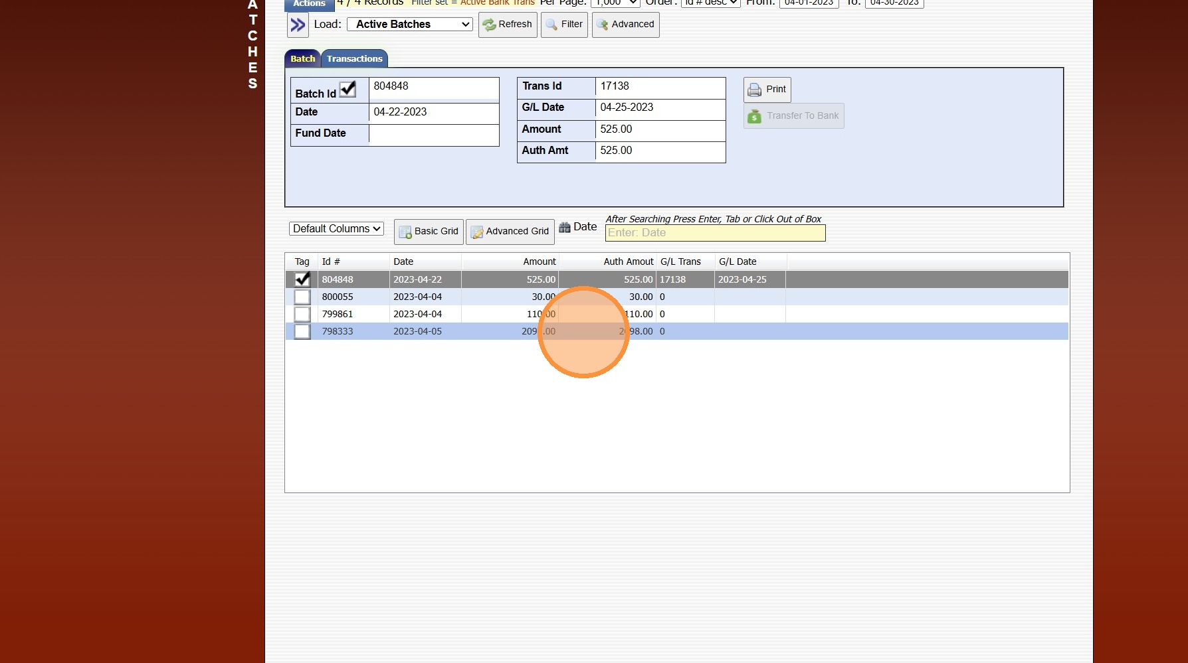Switch to the Transactions tab
1188x663 pixels.
pos(355,58)
